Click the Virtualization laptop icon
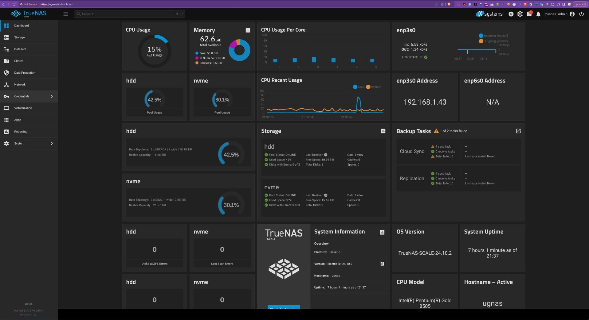Viewport: 589px width, 320px height. 6,108
